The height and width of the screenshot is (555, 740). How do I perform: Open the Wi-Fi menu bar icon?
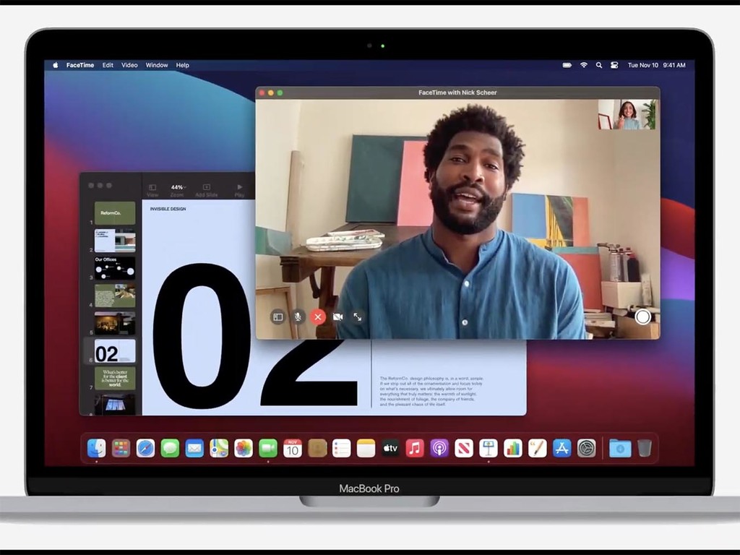pyautogui.click(x=584, y=65)
